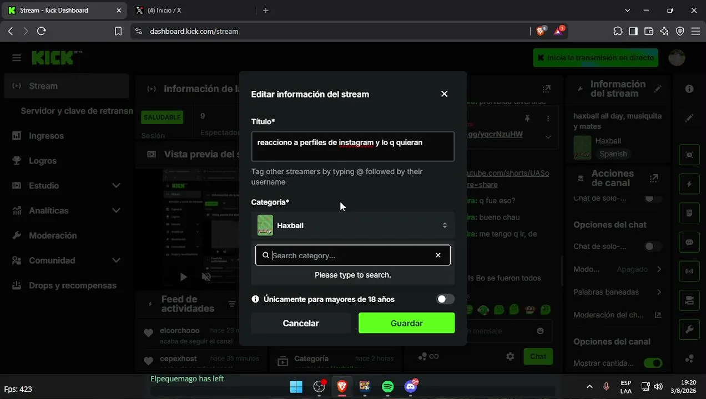Toggle the preview widget rail icon
Image resolution: width=706 pixels, height=399 pixels.
point(689,155)
